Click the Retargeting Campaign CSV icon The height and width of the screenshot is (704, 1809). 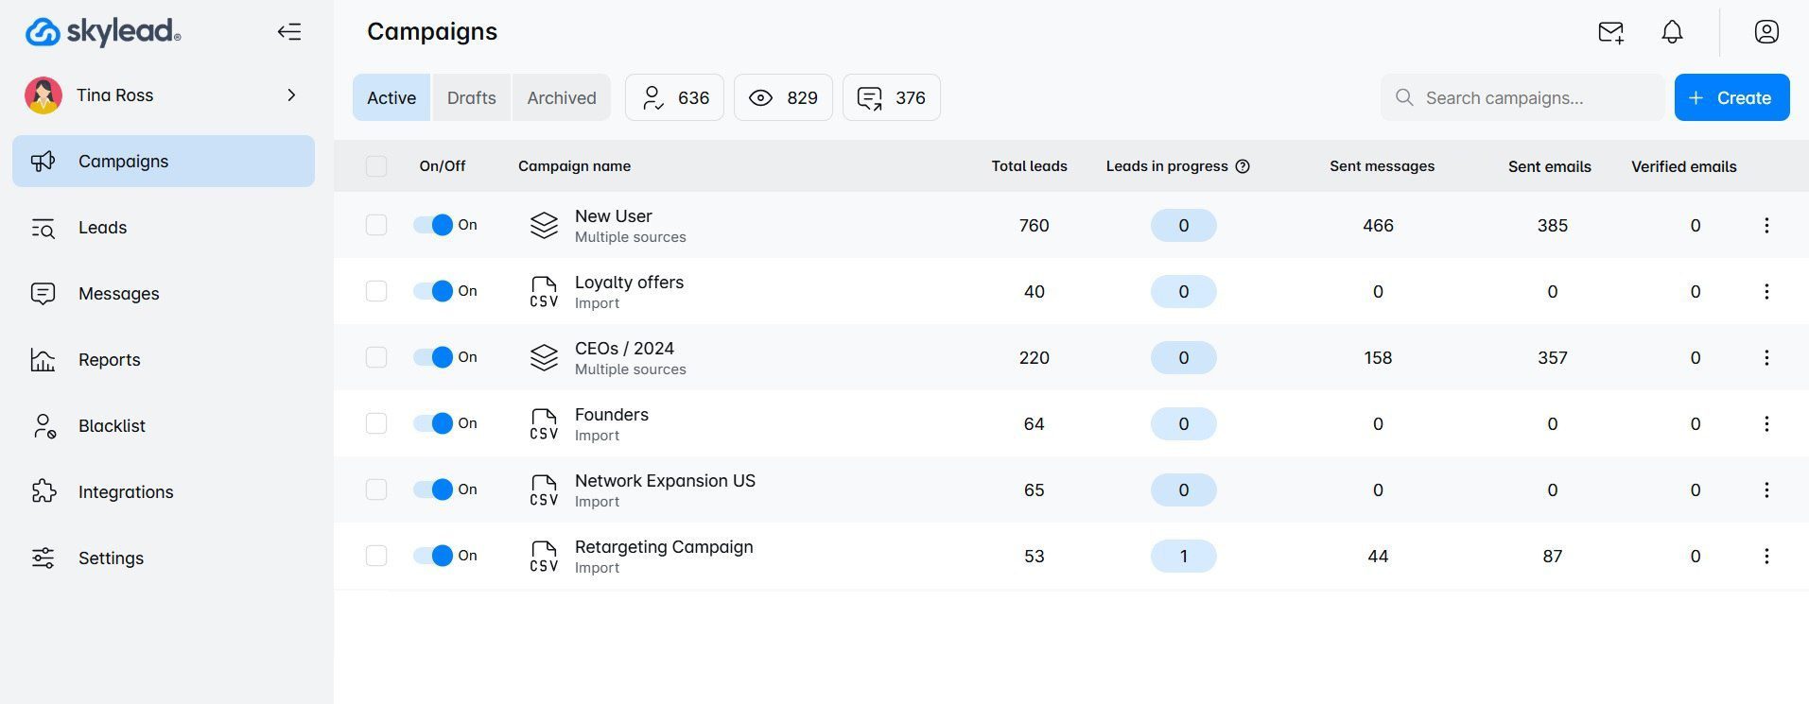tap(544, 557)
